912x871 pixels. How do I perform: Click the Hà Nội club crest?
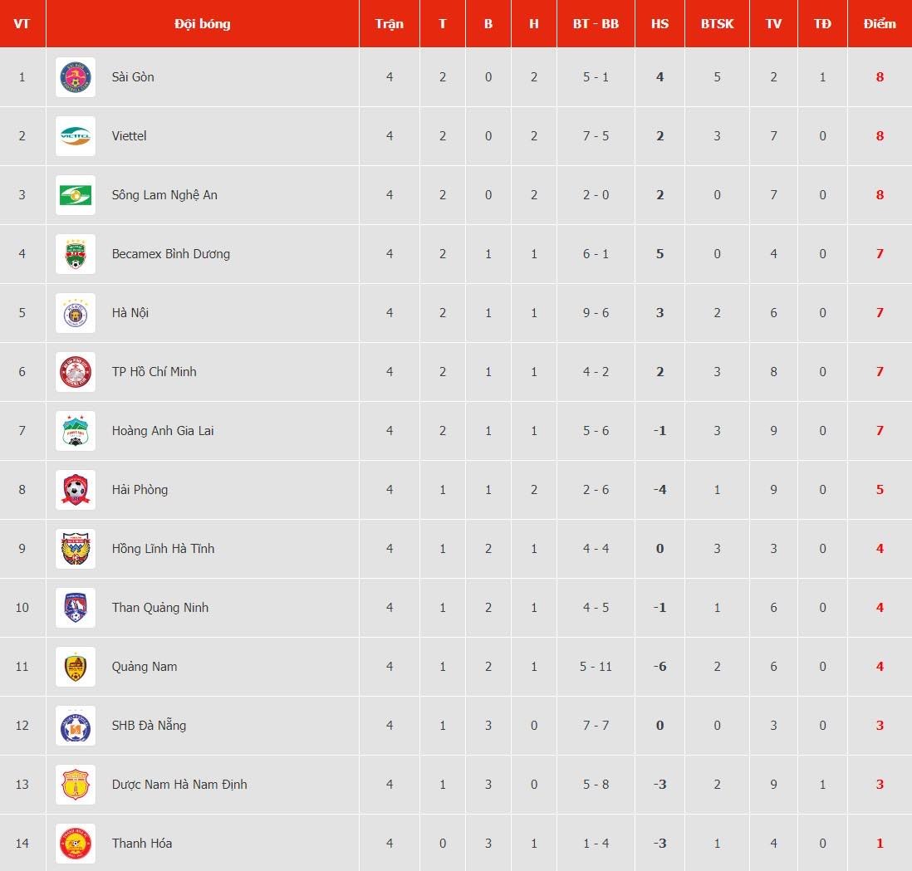(x=75, y=313)
